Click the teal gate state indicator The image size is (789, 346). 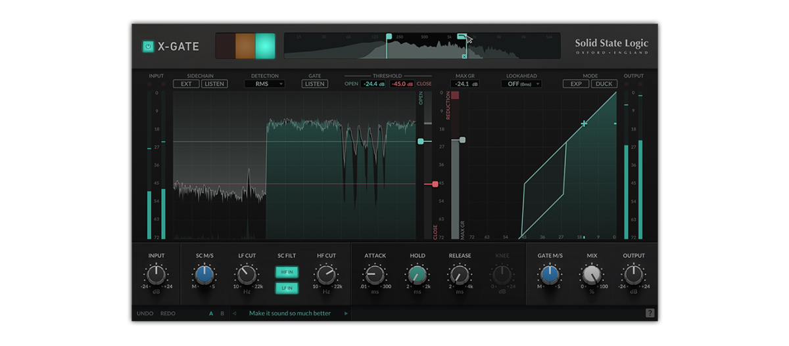265,46
